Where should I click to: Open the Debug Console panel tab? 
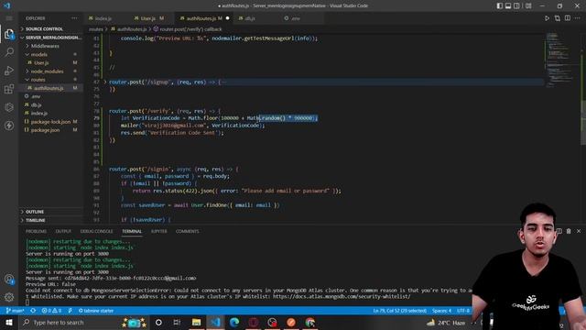(x=96, y=231)
